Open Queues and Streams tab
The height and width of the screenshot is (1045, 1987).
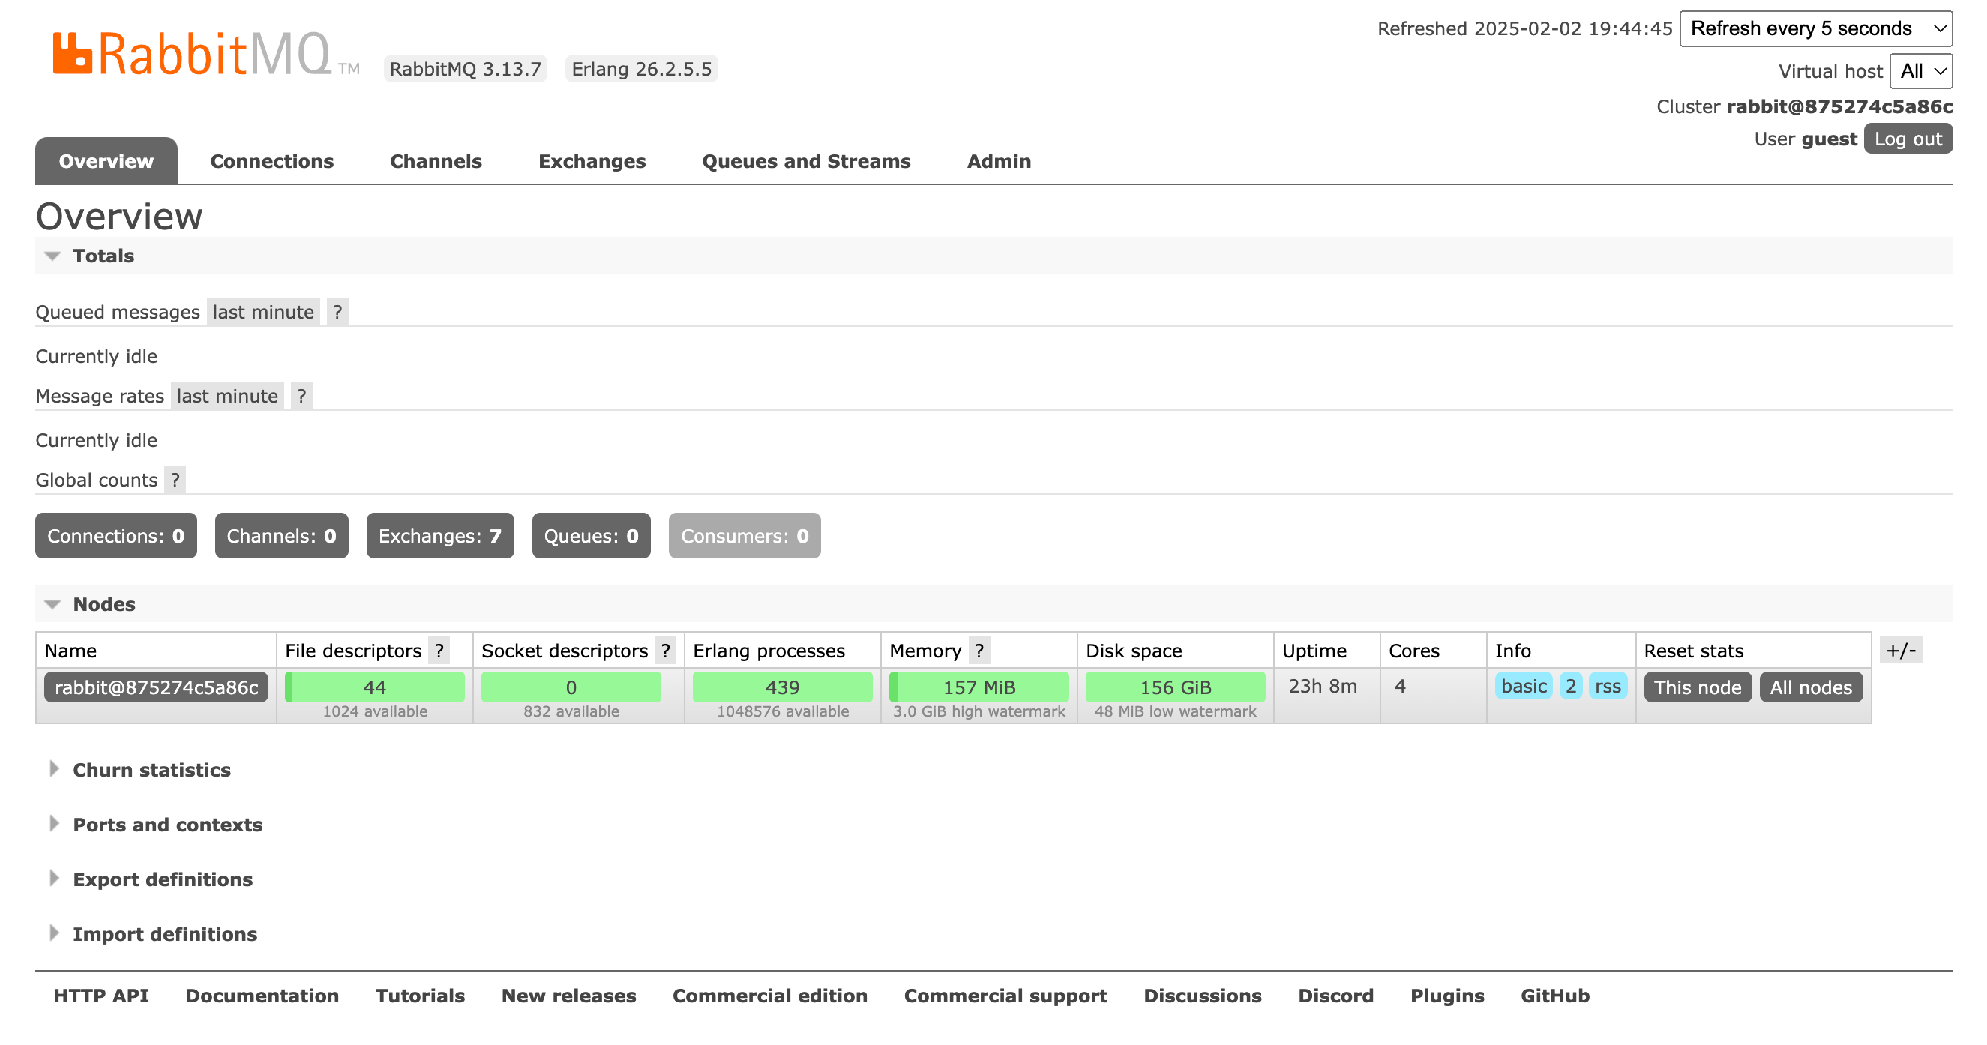pos(806,161)
